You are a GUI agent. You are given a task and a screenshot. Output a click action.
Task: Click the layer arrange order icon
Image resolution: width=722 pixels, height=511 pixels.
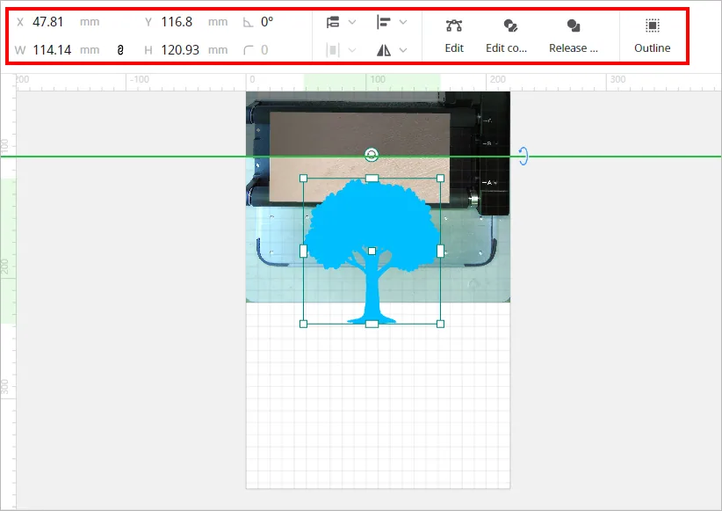tap(333, 22)
